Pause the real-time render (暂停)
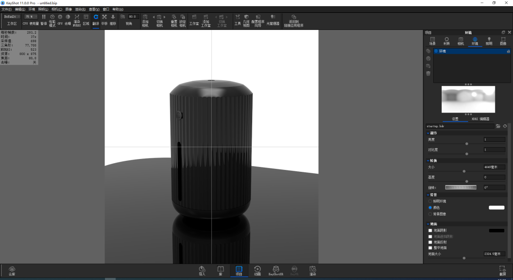The width and height of the screenshot is (513, 280). (x=44, y=19)
